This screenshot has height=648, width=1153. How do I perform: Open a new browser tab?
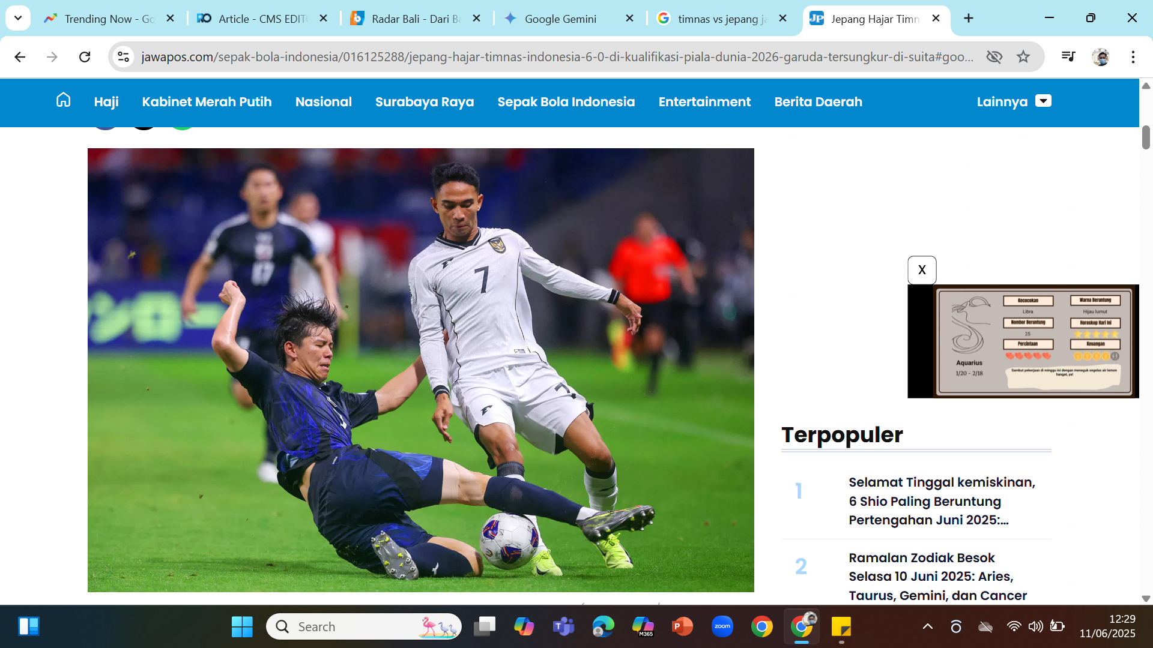tap(969, 19)
